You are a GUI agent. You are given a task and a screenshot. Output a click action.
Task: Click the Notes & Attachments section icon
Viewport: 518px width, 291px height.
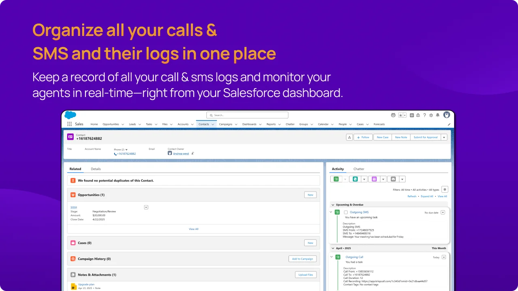tap(73, 275)
